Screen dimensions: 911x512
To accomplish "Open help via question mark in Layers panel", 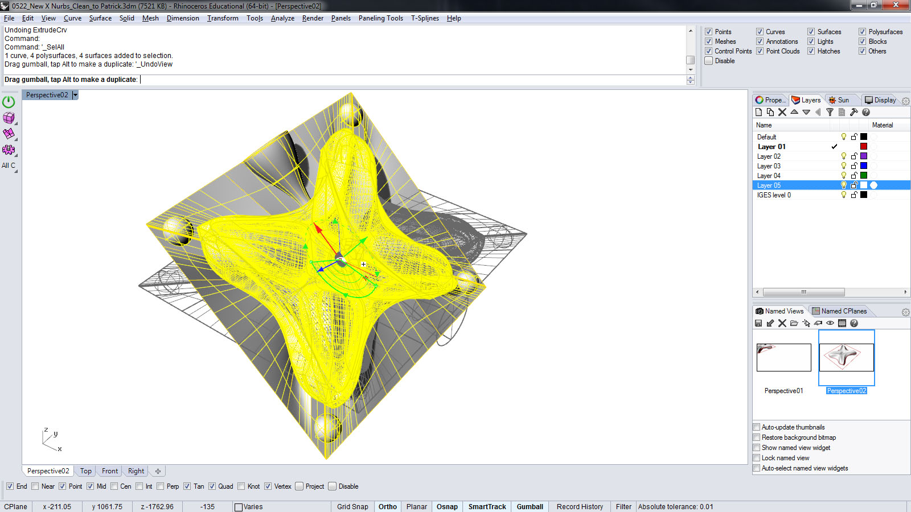I will click(x=866, y=112).
